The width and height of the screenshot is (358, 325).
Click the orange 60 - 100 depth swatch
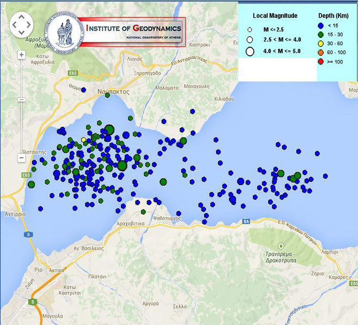click(321, 53)
